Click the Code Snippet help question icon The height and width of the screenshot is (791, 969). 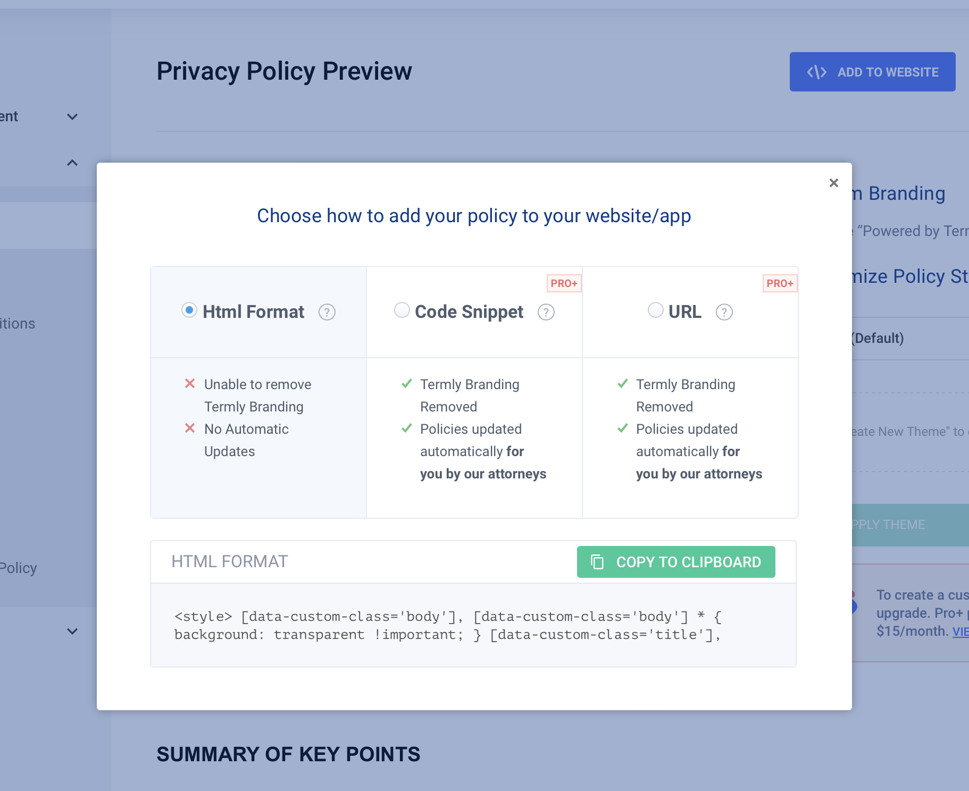click(546, 312)
